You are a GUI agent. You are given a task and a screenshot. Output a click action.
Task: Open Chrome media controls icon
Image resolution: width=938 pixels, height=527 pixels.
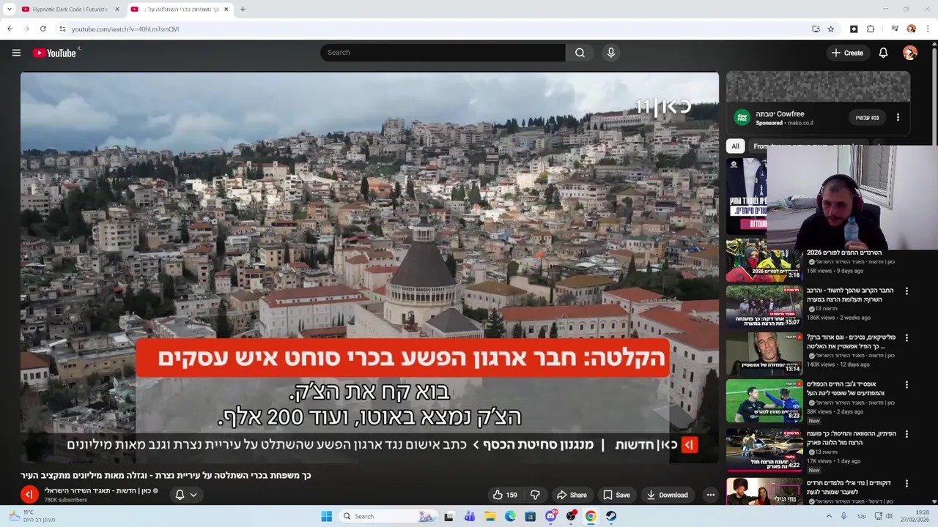pyautogui.click(x=895, y=29)
